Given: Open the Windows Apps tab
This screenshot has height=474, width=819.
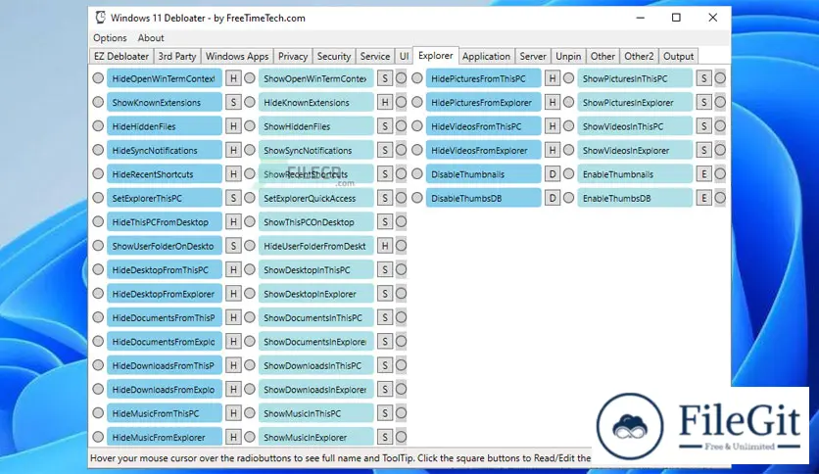Looking at the screenshot, I should pyautogui.click(x=237, y=57).
